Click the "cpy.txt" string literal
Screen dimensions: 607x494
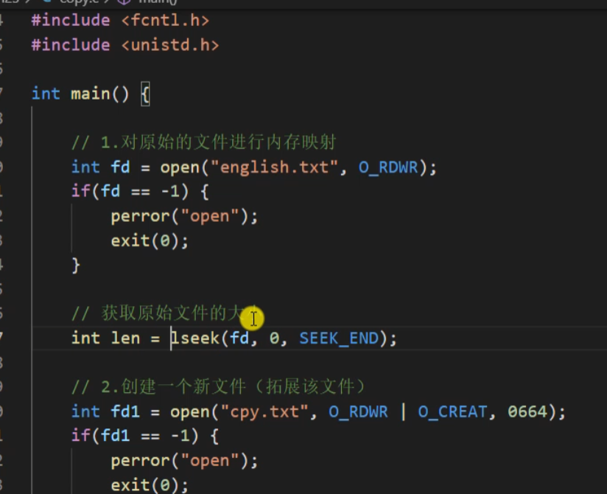[264, 411]
